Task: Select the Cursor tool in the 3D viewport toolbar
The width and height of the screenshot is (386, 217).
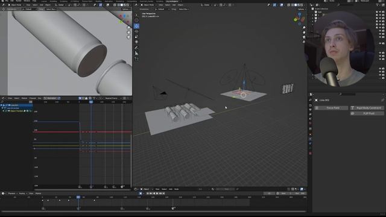Action: [137, 20]
